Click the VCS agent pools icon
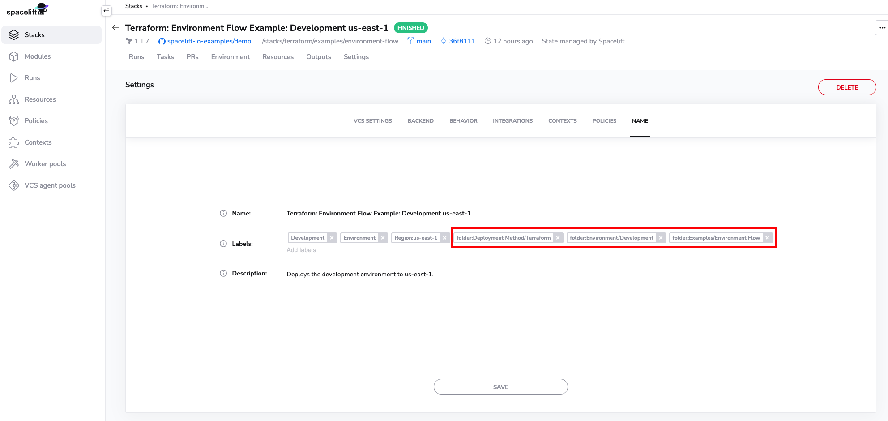The image size is (888, 421). 14,185
